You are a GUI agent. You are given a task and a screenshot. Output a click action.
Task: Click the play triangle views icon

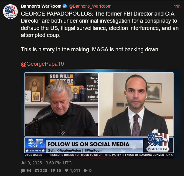click(x=86, y=170)
